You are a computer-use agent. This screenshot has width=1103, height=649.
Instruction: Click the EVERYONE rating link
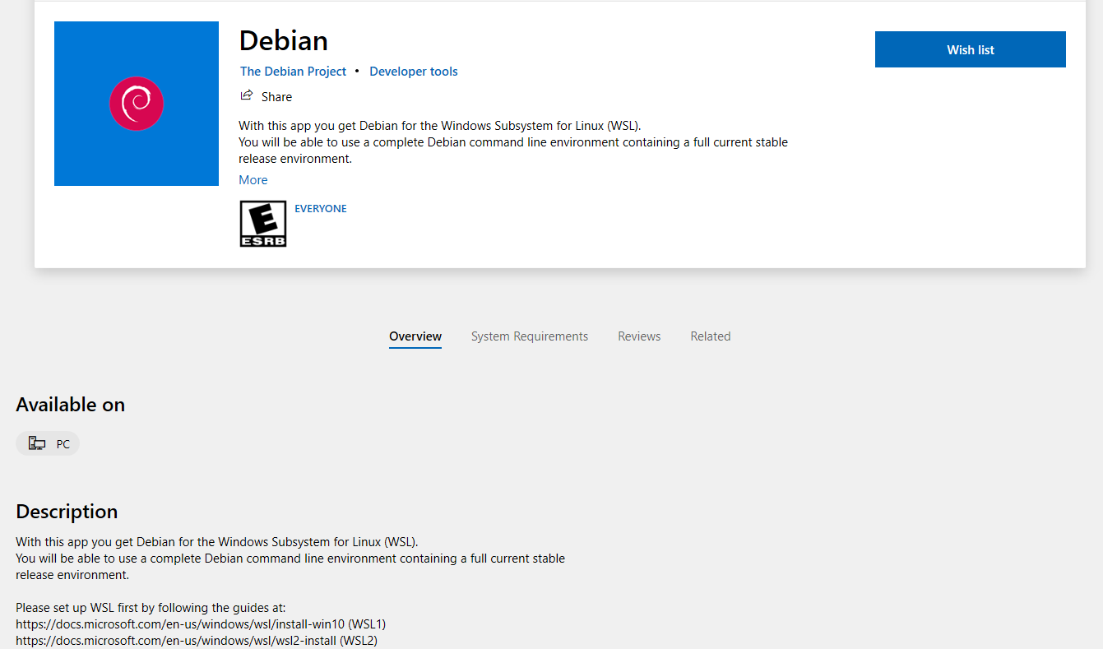coord(320,209)
